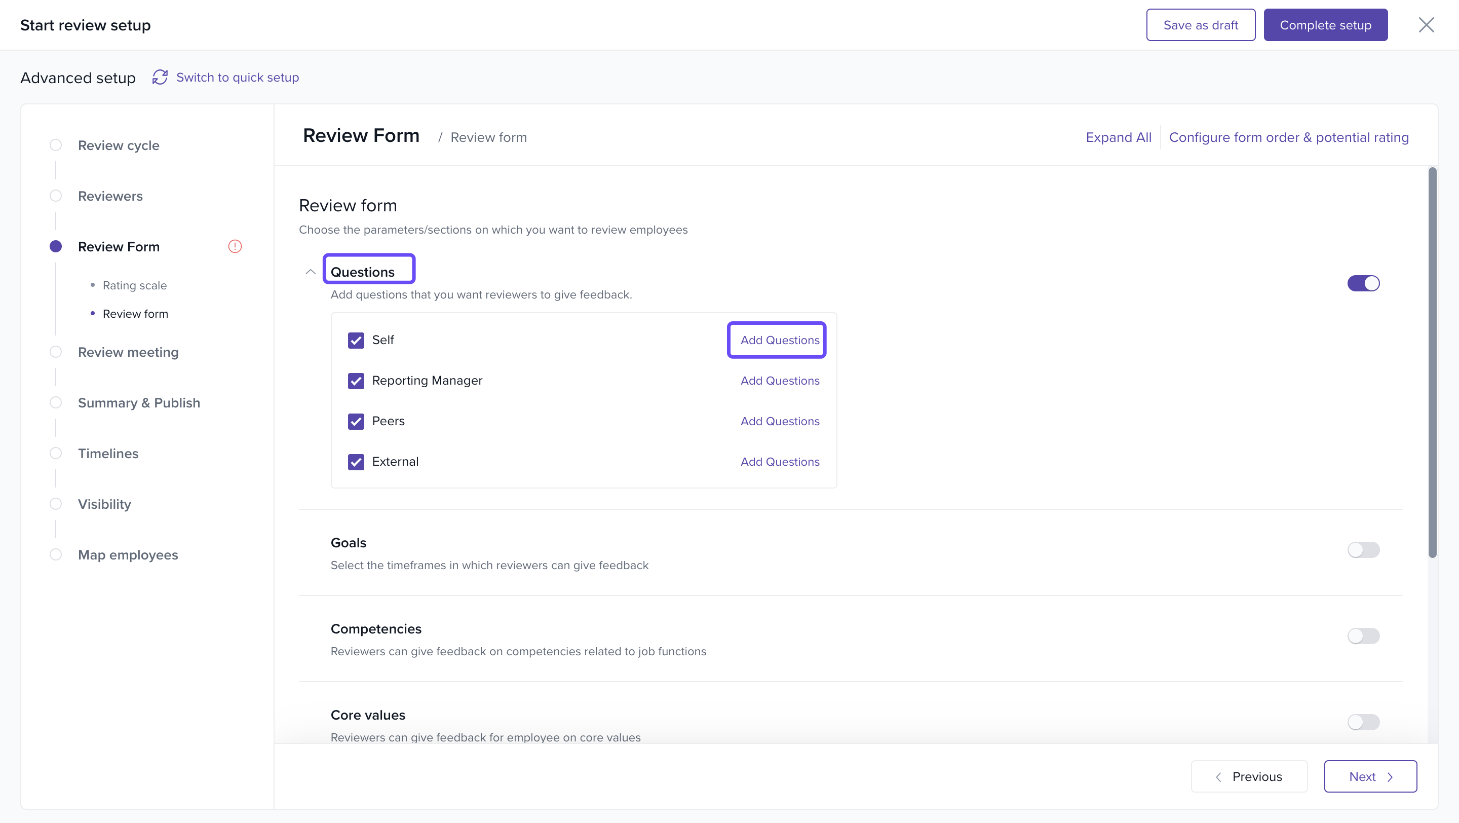The height and width of the screenshot is (823, 1459).
Task: Go to Next step button
Action: [1369, 776]
